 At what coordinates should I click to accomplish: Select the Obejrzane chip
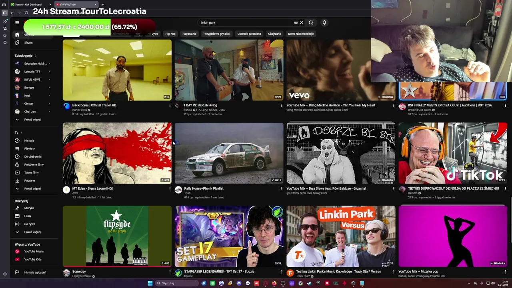[274, 34]
